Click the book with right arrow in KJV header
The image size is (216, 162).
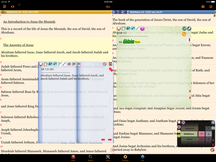(x=121, y=12)
